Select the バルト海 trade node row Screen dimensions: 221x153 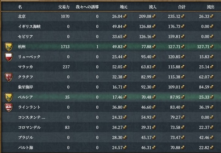click(25, 148)
